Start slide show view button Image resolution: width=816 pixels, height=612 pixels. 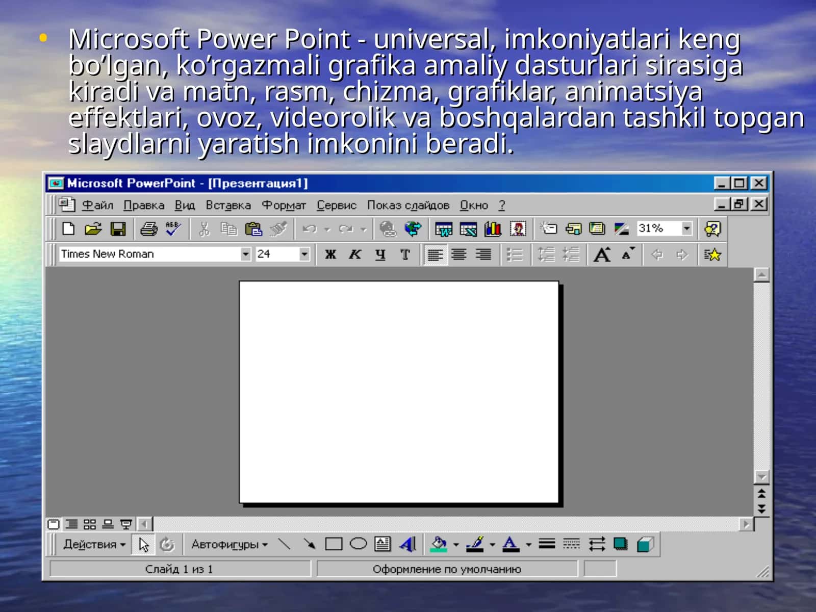(126, 524)
